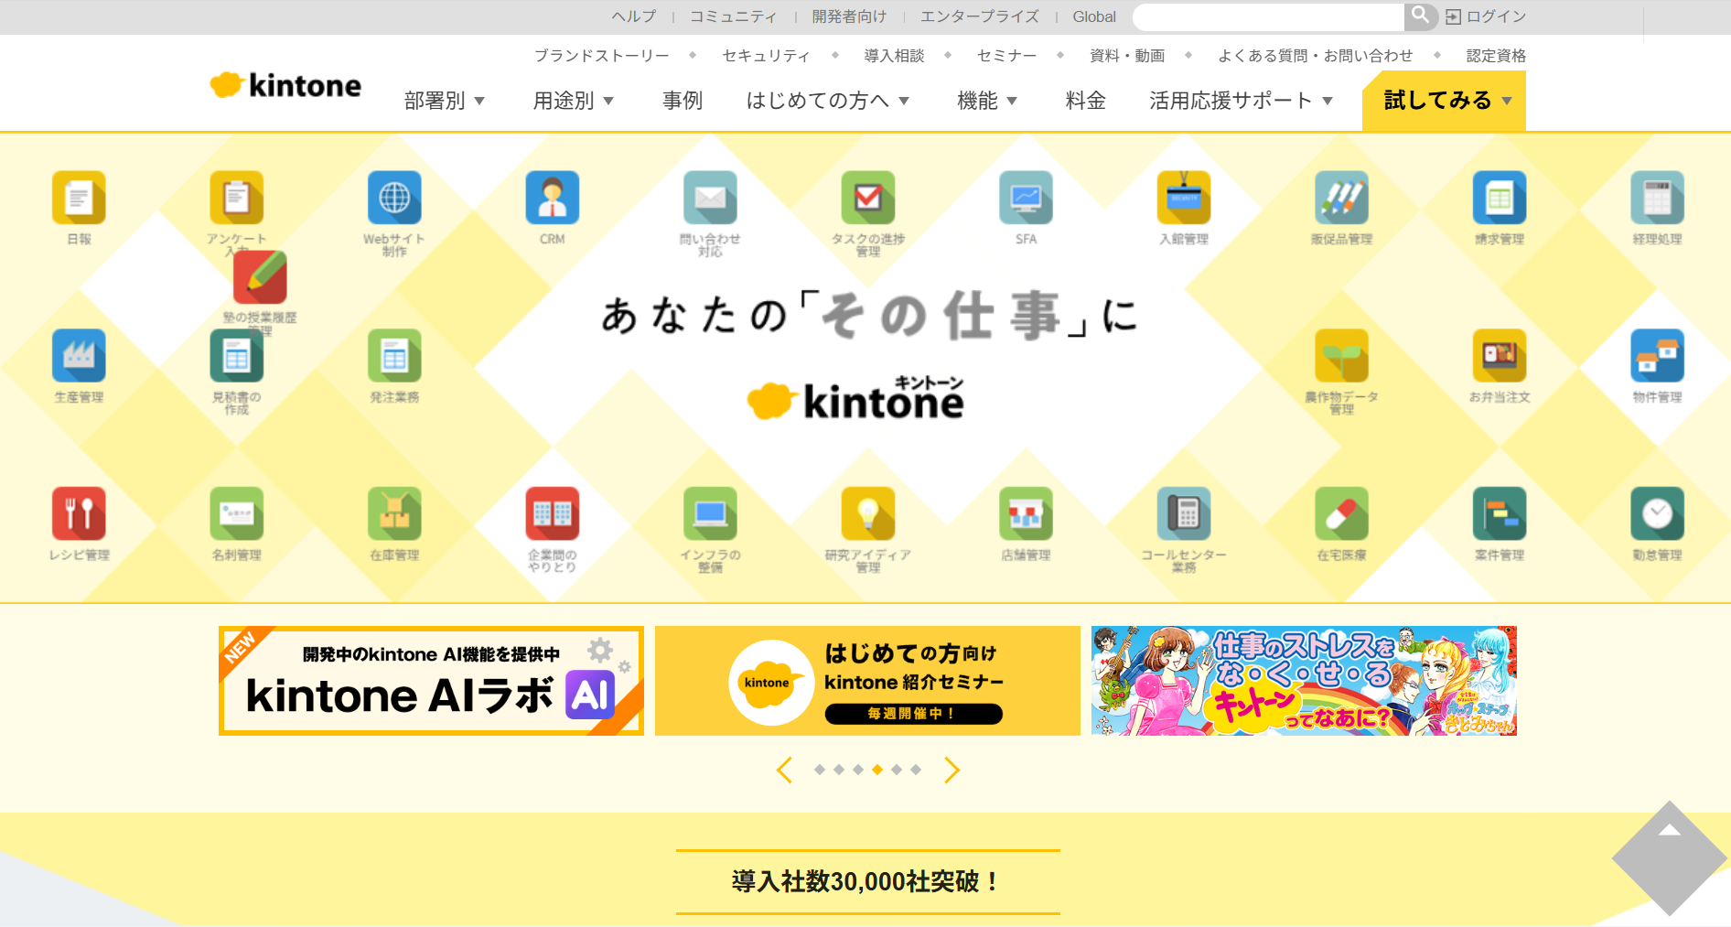Open the 事例 menu item

681,101
